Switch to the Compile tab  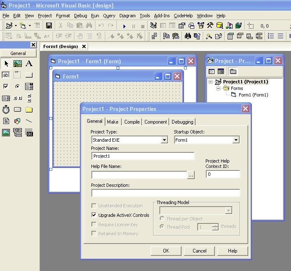tap(132, 122)
